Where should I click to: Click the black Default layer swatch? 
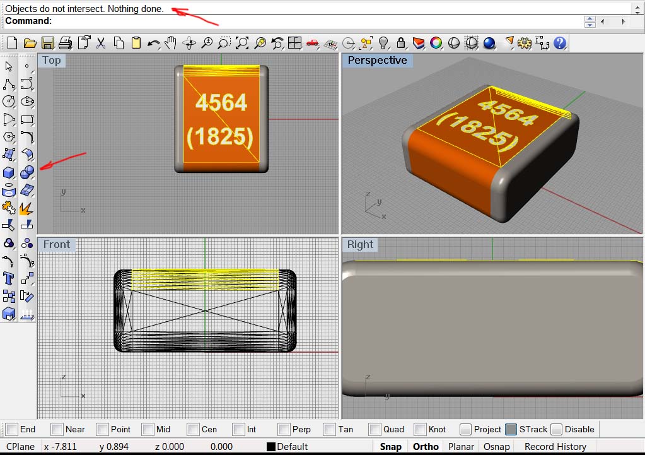pyautogui.click(x=270, y=447)
